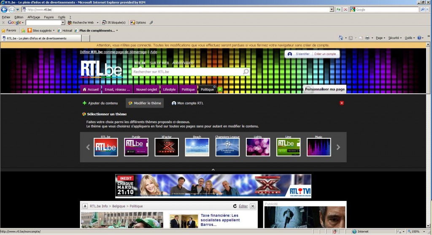Open the Favoris menu in the menu bar
432x235 pixels.
click(x=49, y=17)
